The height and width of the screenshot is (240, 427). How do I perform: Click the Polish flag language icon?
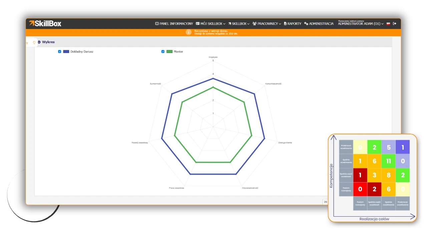point(388,24)
